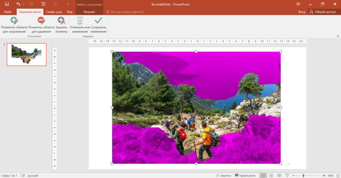Open the Вид tab
Image resolution: width=341 pixels, height=178 pixels.
70,12
